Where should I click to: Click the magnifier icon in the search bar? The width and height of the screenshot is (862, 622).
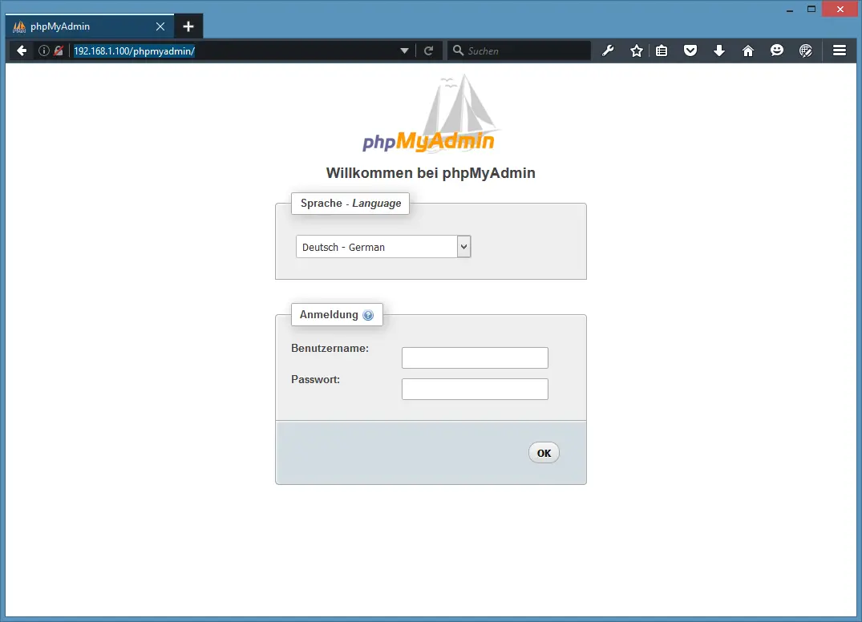(458, 51)
